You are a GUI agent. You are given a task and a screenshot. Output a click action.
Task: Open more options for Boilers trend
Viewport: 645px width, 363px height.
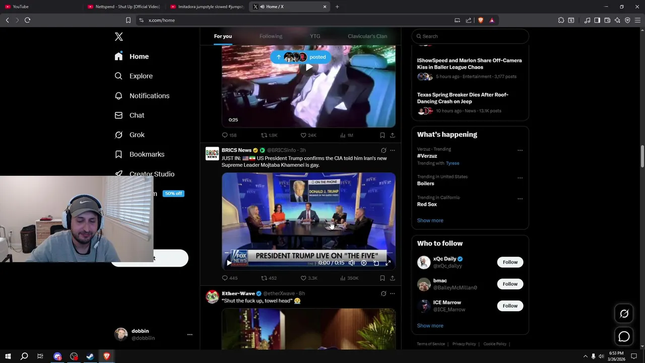pos(520,178)
